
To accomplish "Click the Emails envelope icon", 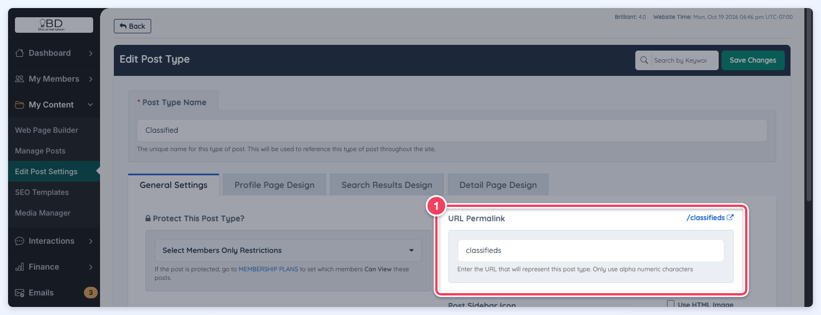I will click(20, 293).
